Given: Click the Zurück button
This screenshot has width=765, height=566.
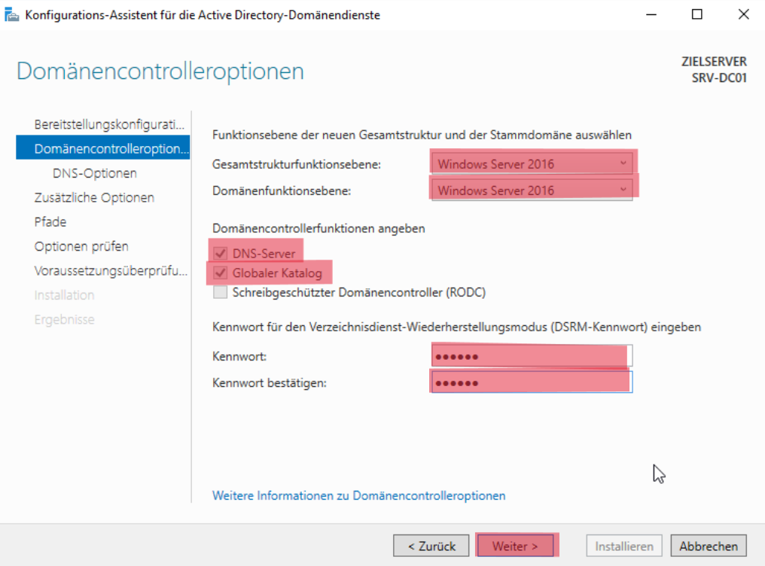Looking at the screenshot, I should tap(431, 546).
